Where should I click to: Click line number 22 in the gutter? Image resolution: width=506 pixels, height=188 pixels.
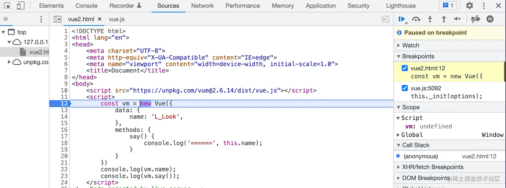[x=64, y=169]
